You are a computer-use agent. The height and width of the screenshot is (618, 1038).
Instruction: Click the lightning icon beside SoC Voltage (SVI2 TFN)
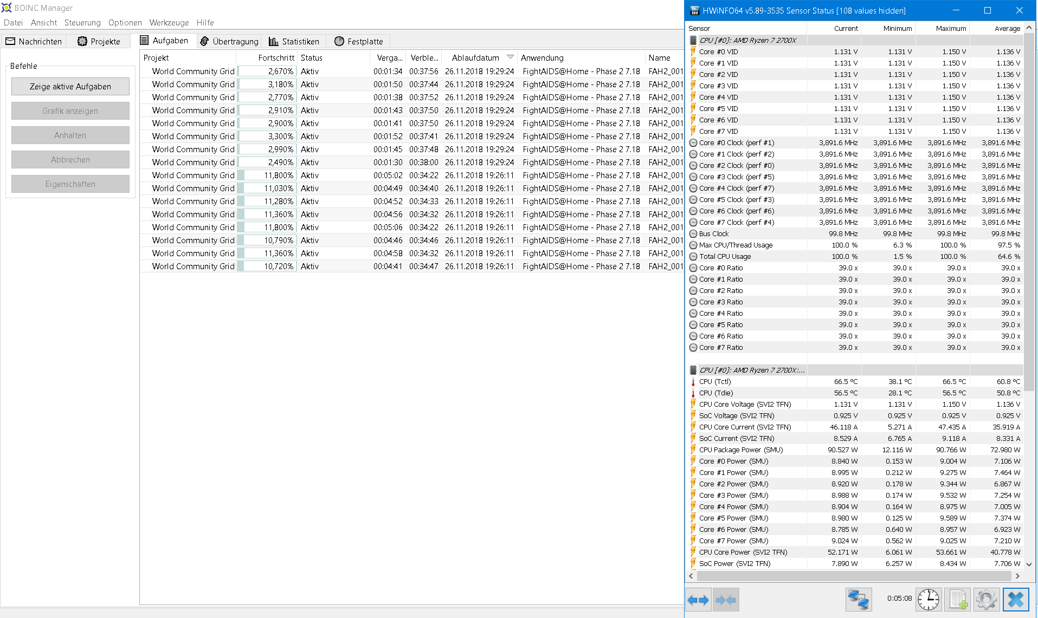pyautogui.click(x=693, y=415)
